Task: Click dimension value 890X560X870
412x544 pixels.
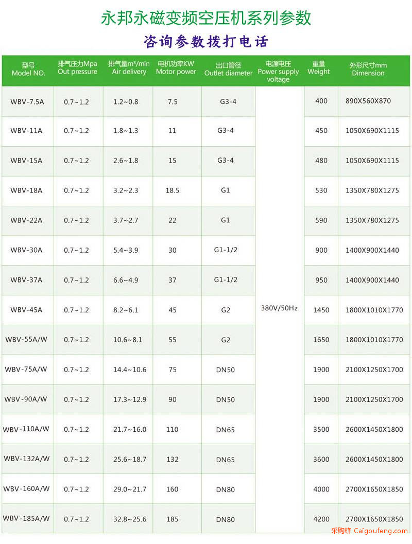Action: tap(368, 101)
